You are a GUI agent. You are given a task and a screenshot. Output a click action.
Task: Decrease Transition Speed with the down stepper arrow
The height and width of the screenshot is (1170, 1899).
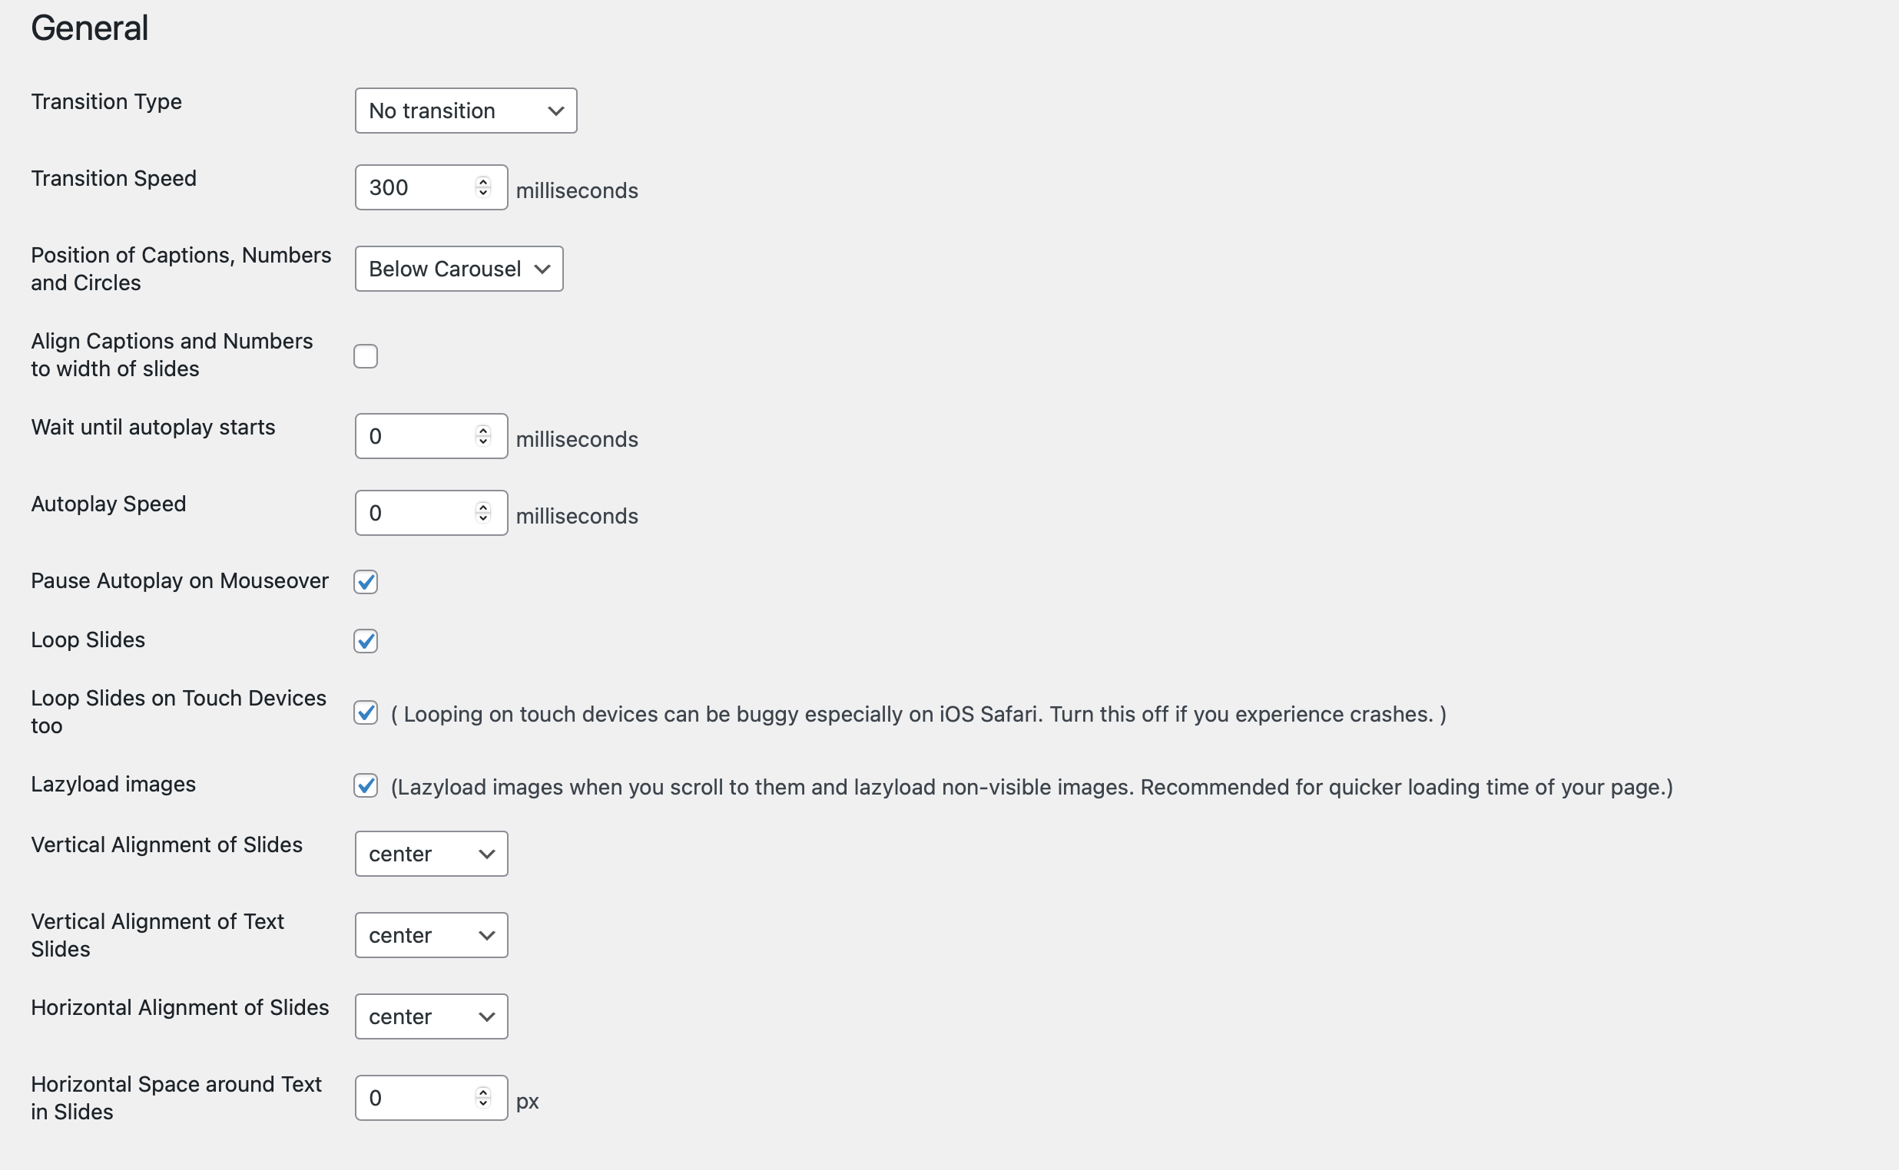[483, 193]
